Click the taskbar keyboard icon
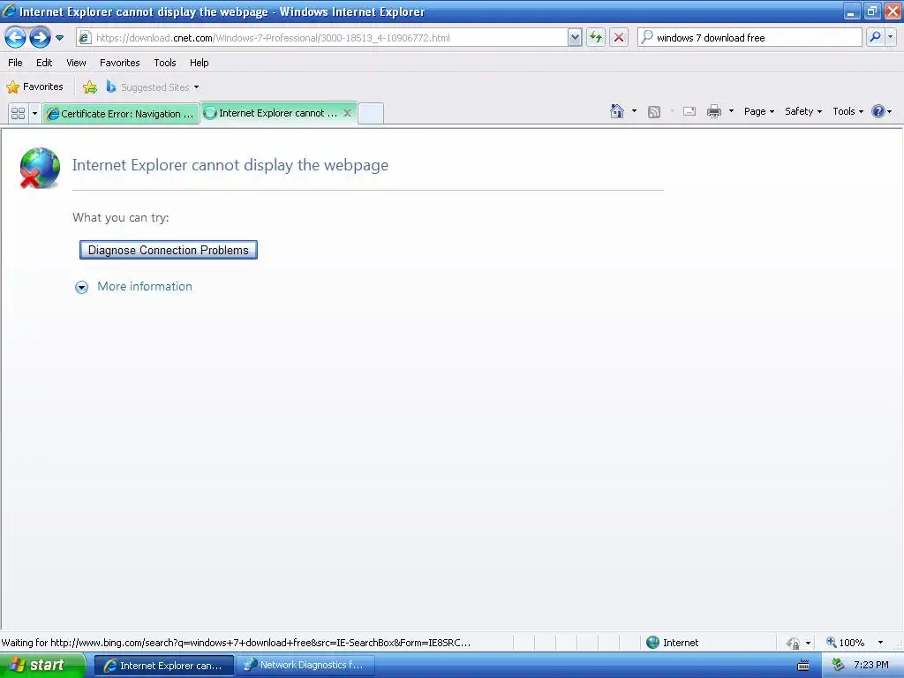Viewport: 904px width, 678px height. pyautogui.click(x=803, y=666)
